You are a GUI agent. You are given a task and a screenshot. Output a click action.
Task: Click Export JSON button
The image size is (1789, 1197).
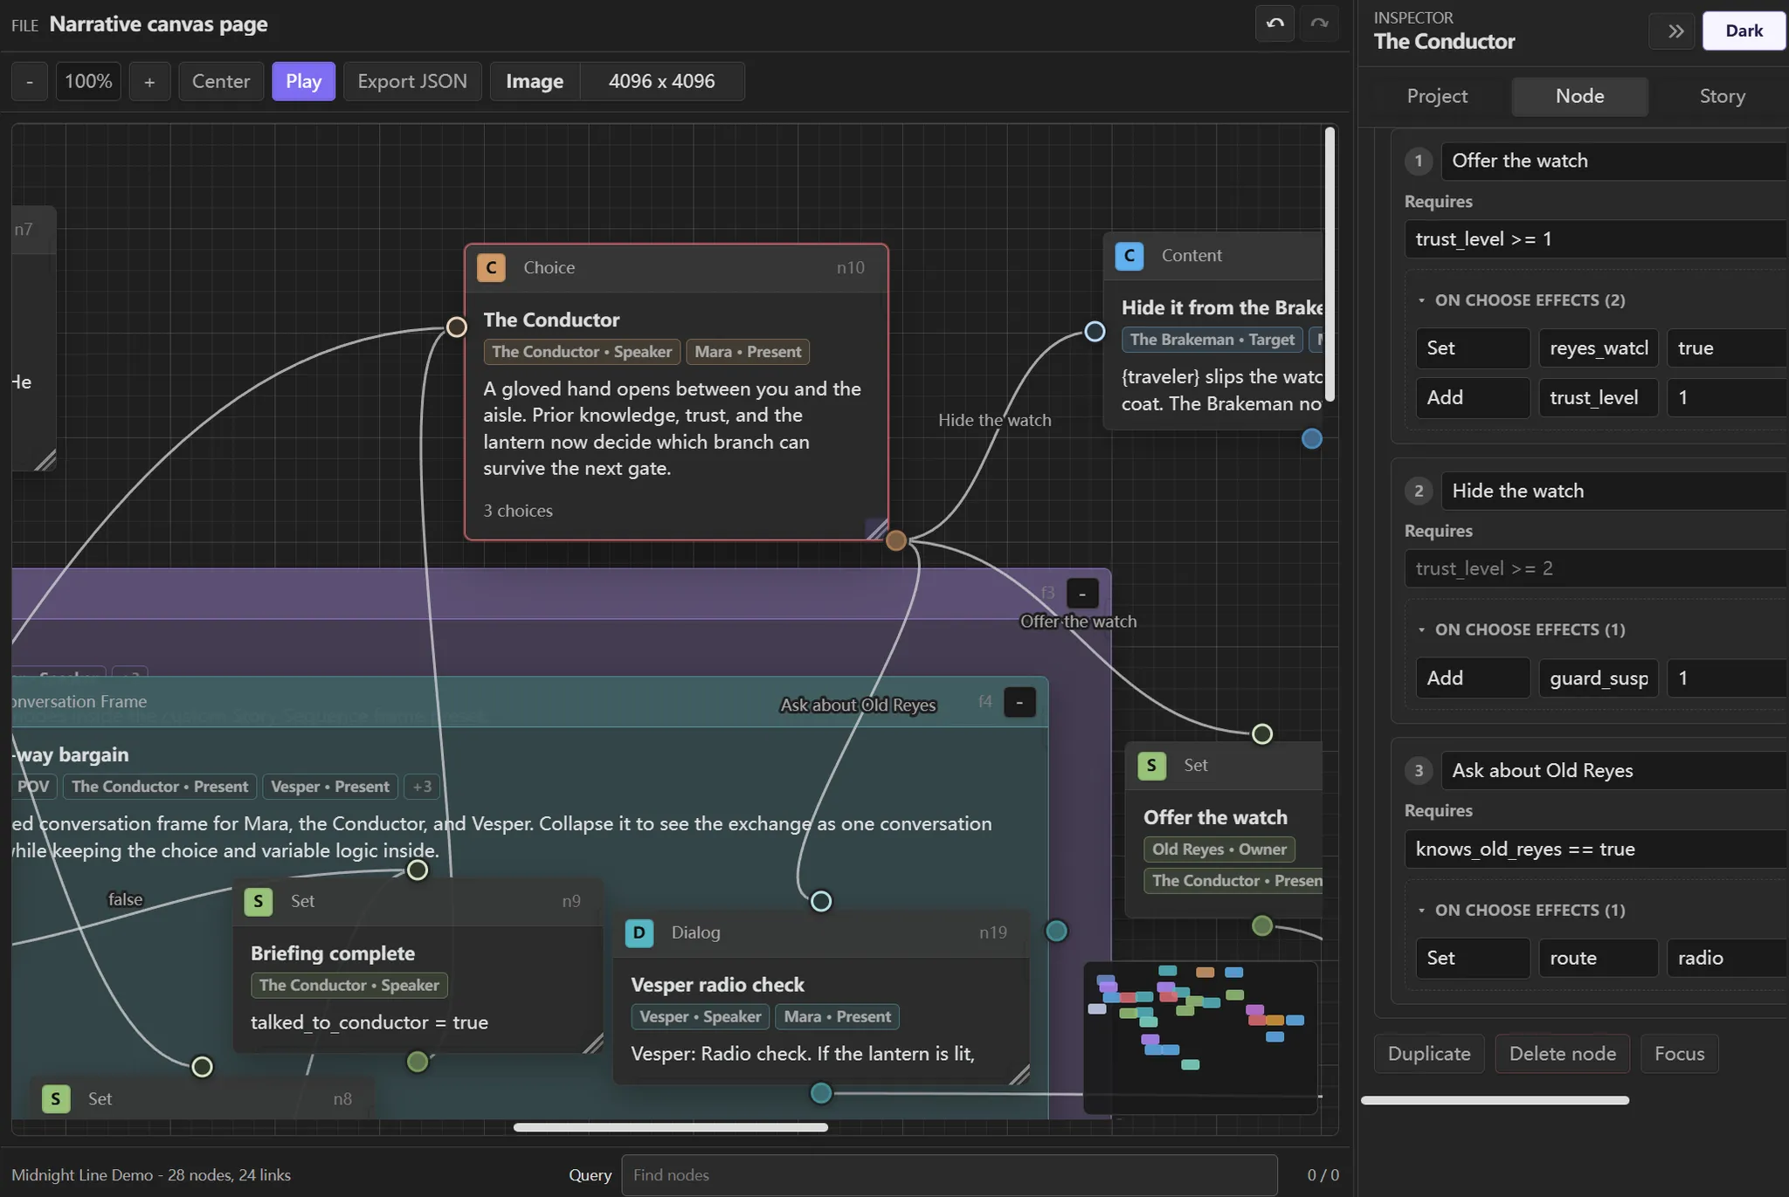[412, 81]
